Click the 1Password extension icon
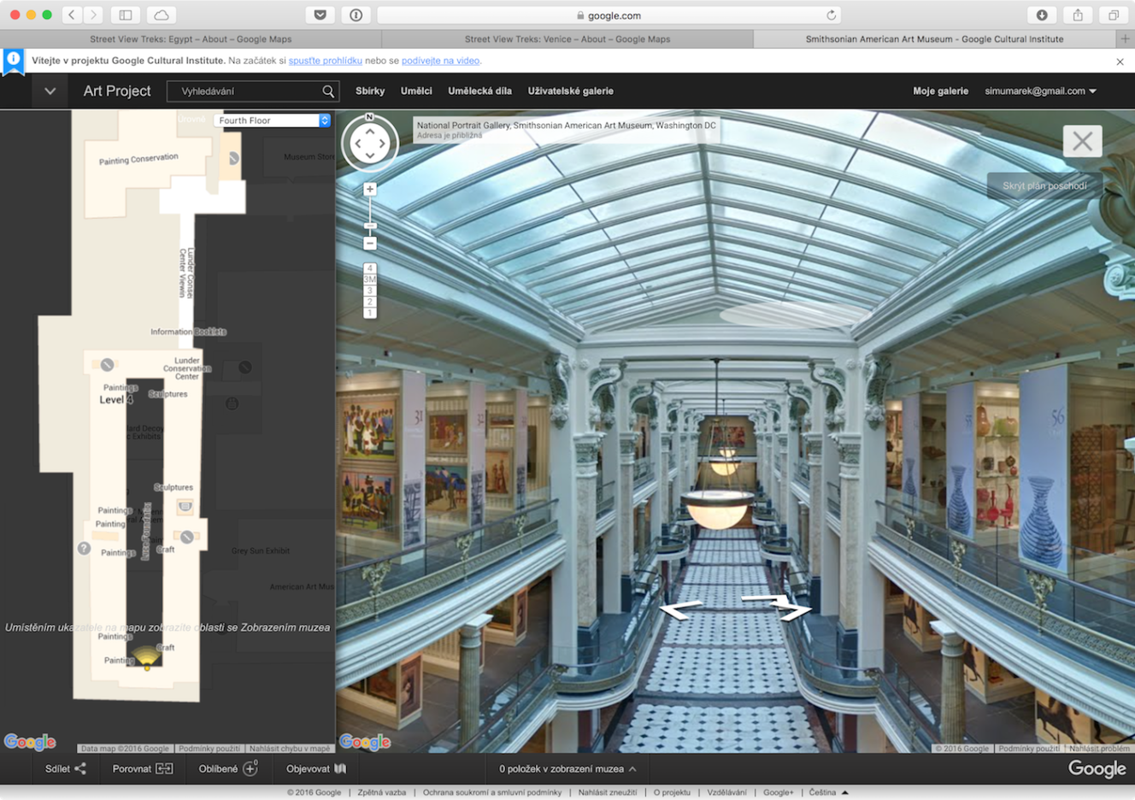The width and height of the screenshot is (1135, 800). click(356, 15)
